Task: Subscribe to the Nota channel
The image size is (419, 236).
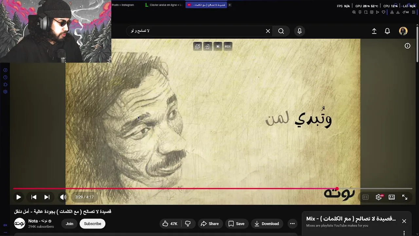Action: [93, 224]
